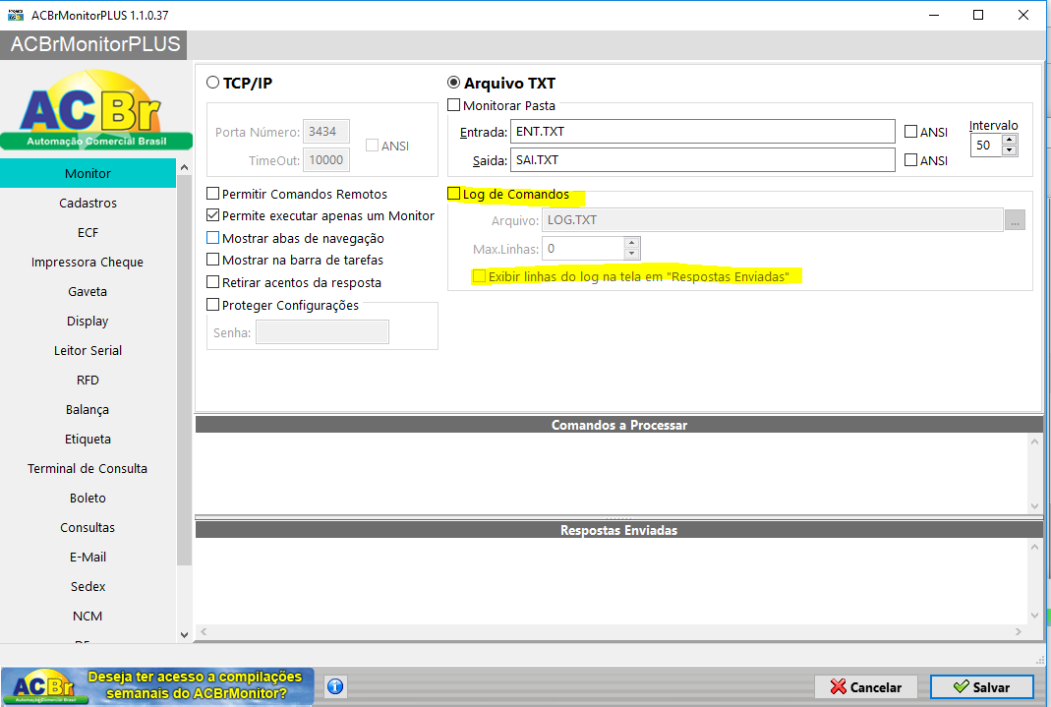Click the Intervalo value field
The image size is (1051, 707).
pos(987,146)
